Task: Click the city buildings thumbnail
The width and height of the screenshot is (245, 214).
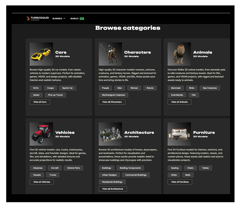Action: pyautogui.click(x=110, y=134)
